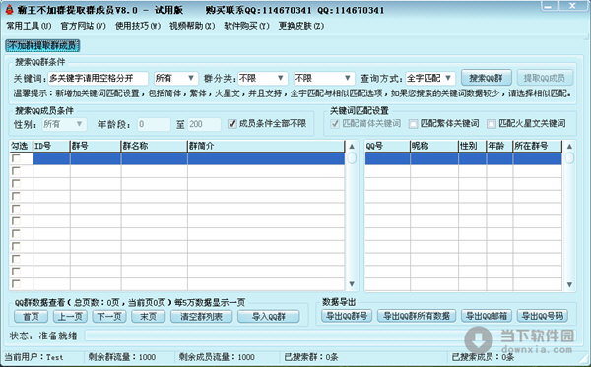Click the group list scrollbar down arrow

click(352, 284)
